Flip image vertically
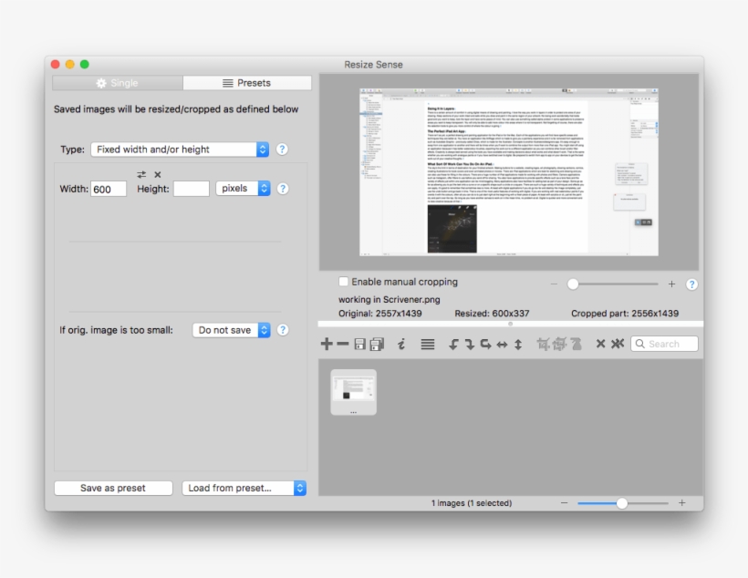The width and height of the screenshot is (748, 578). (516, 344)
